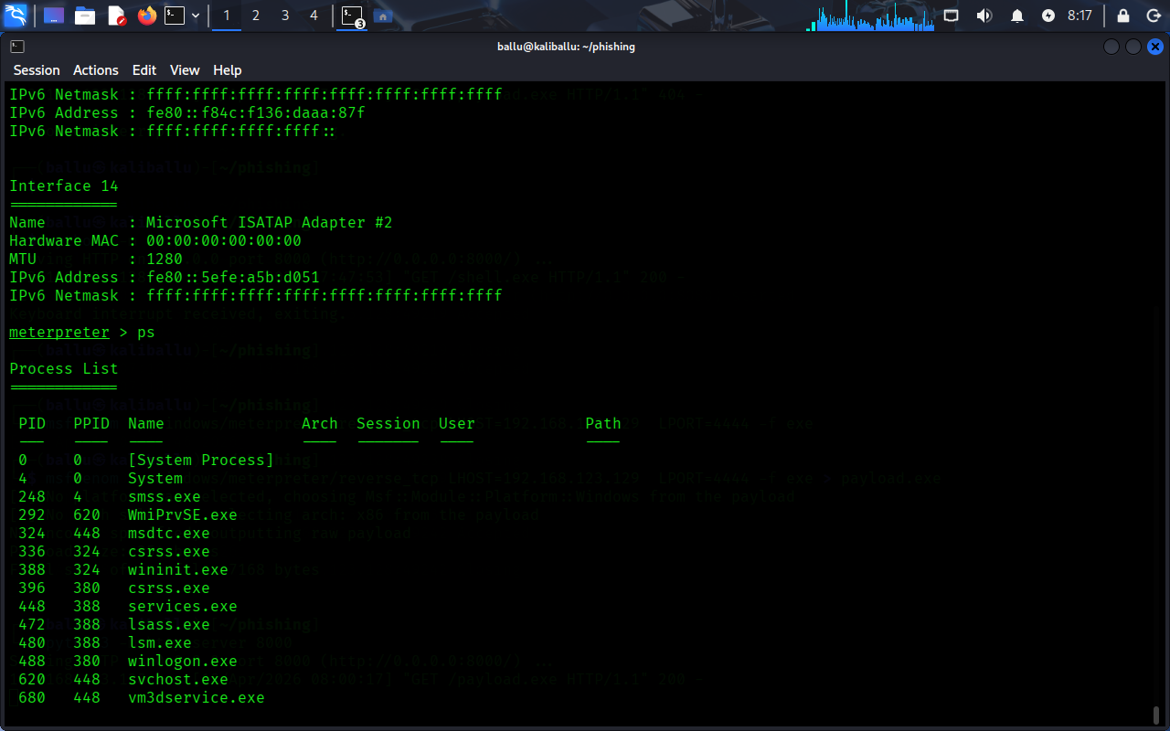Click the WmiPrvSE.exe process row
Screen dimensions: 1170x731
[128, 514]
